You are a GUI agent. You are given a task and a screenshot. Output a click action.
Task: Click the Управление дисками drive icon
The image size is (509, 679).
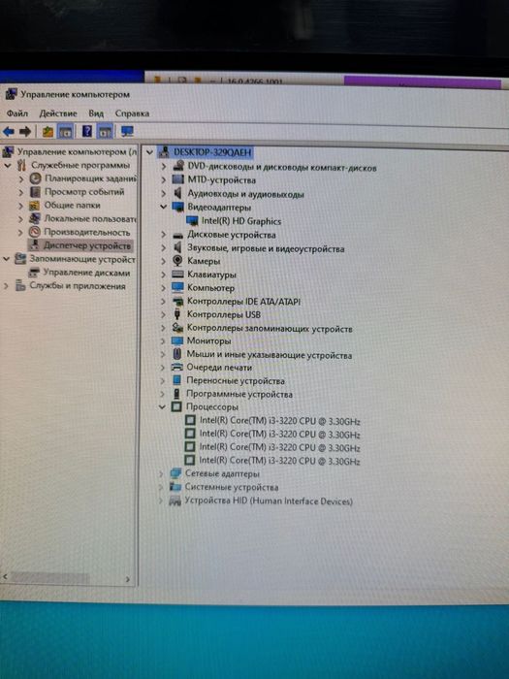(x=34, y=273)
